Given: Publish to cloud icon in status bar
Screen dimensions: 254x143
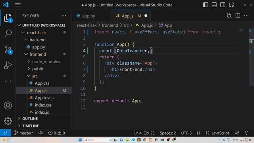Looking at the screenshot, I should [x=40, y=133].
